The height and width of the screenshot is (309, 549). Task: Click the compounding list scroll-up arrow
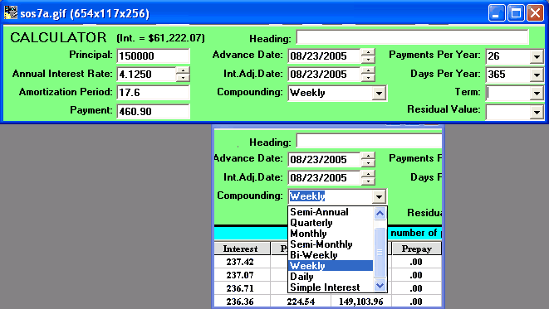[380, 213]
